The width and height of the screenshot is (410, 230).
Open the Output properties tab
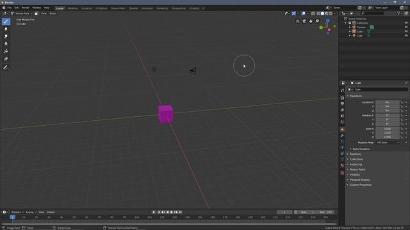pyautogui.click(x=342, y=104)
